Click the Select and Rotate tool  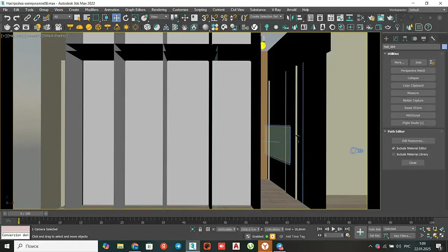click(x=126, y=18)
